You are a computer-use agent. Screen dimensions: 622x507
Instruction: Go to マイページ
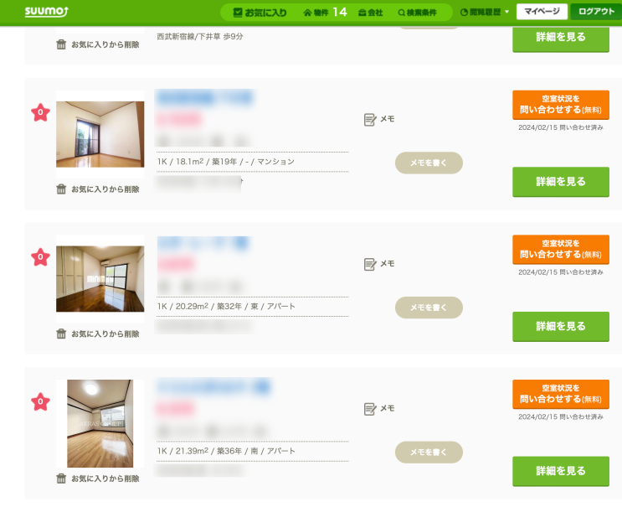pyautogui.click(x=542, y=12)
